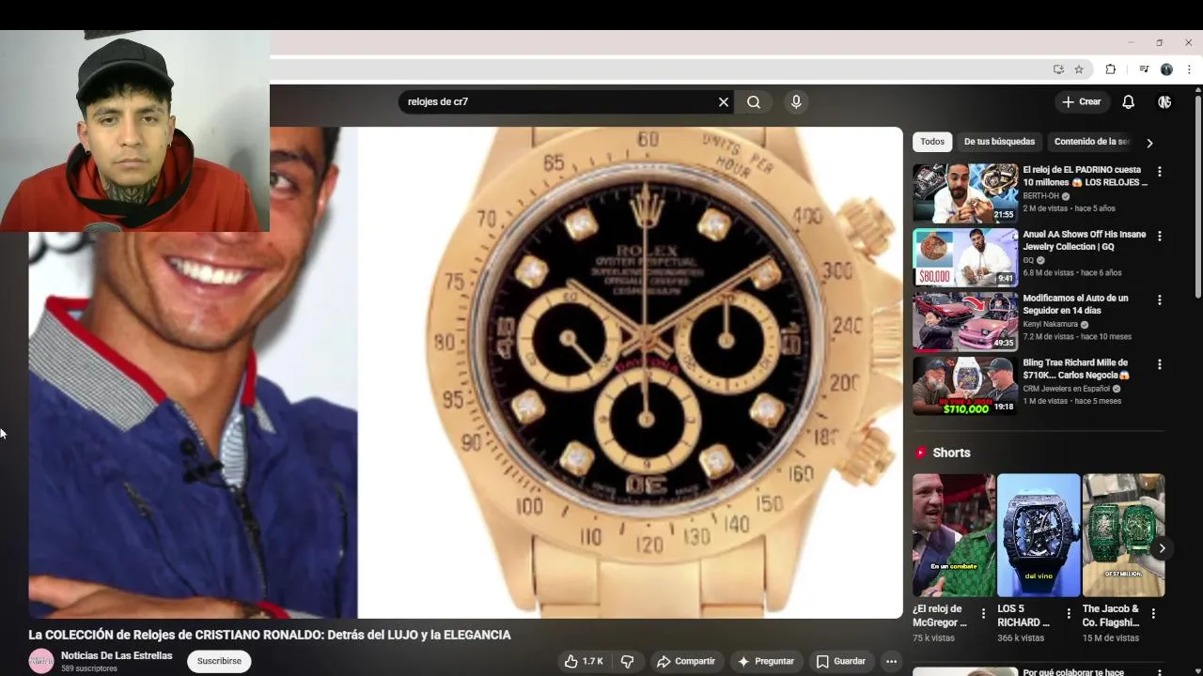Image resolution: width=1203 pixels, height=676 pixels.
Task: Select the Contenido de la serie chip
Action: [1091, 142]
